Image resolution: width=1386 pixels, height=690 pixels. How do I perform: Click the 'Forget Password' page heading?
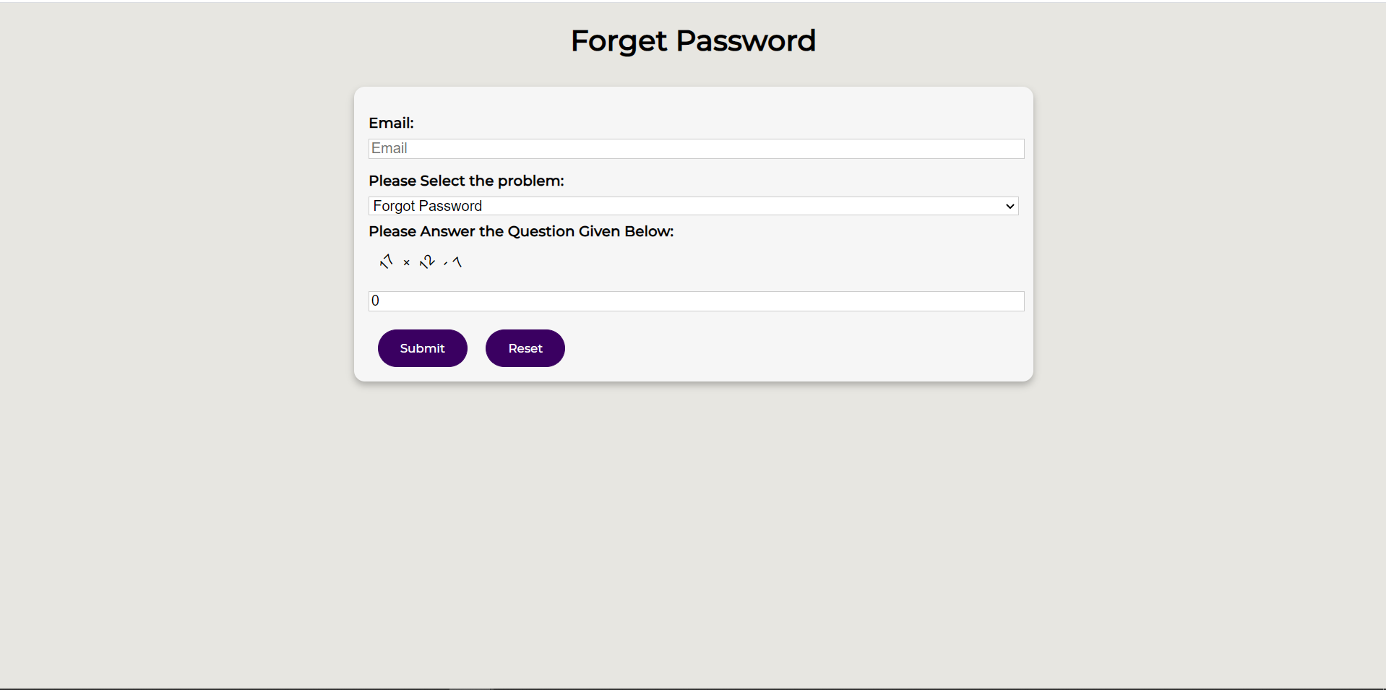tap(692, 41)
